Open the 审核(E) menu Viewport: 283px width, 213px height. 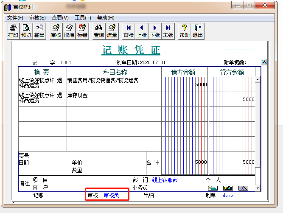coord(37,18)
